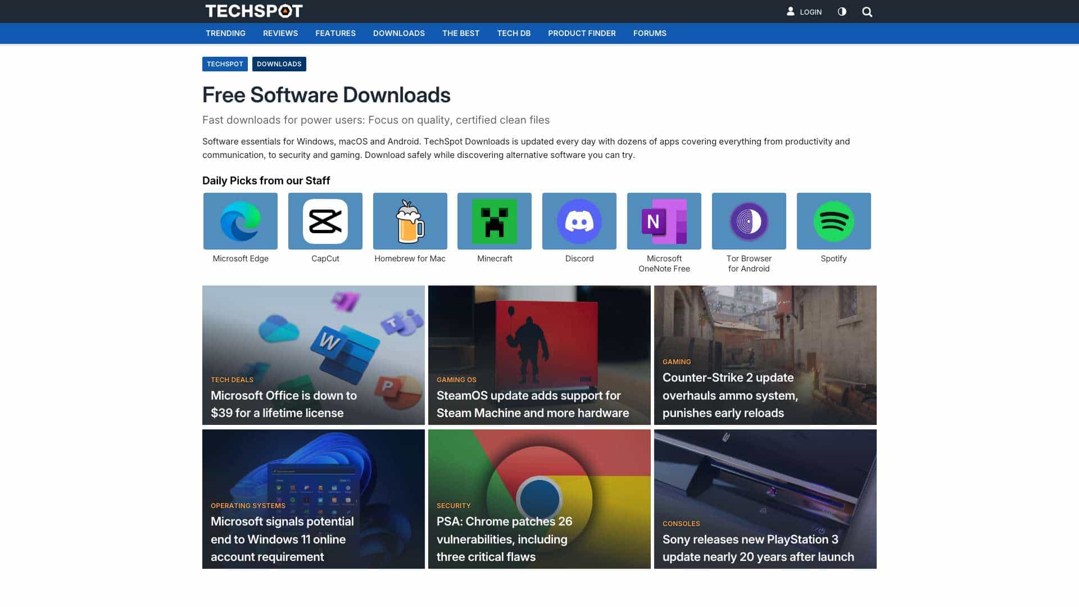Screen dimensions: 1079x607
Task: Open the Tor Browser for Android icon
Action: [x=749, y=221]
